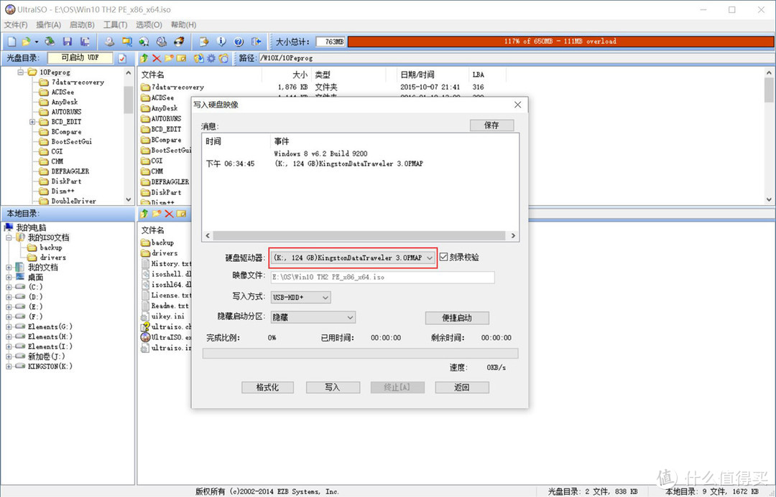Screen dimensions: 776x497
Task: Click the Save floppy disk icon
Action: 68,42
